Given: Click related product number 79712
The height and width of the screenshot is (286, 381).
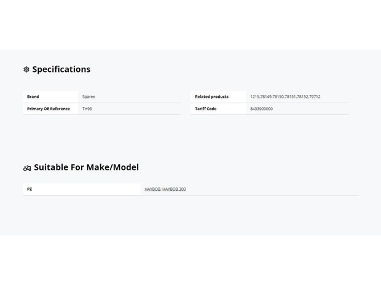Looking at the screenshot, I should coord(315,97).
